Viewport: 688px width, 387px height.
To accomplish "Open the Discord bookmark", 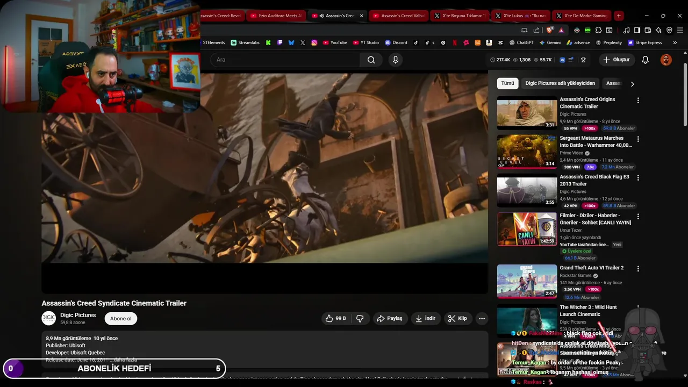I will point(396,42).
